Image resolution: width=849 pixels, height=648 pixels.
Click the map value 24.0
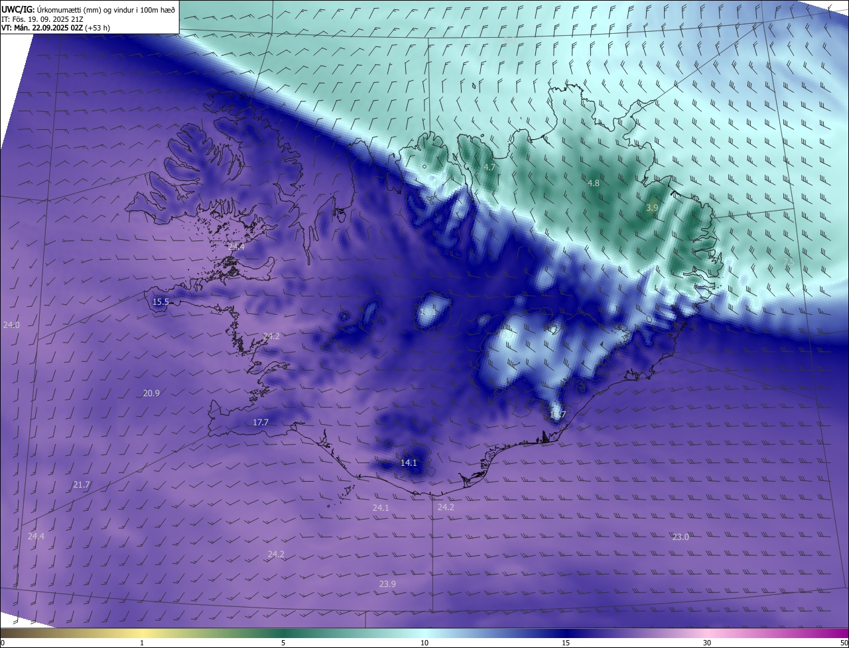[x=11, y=325]
